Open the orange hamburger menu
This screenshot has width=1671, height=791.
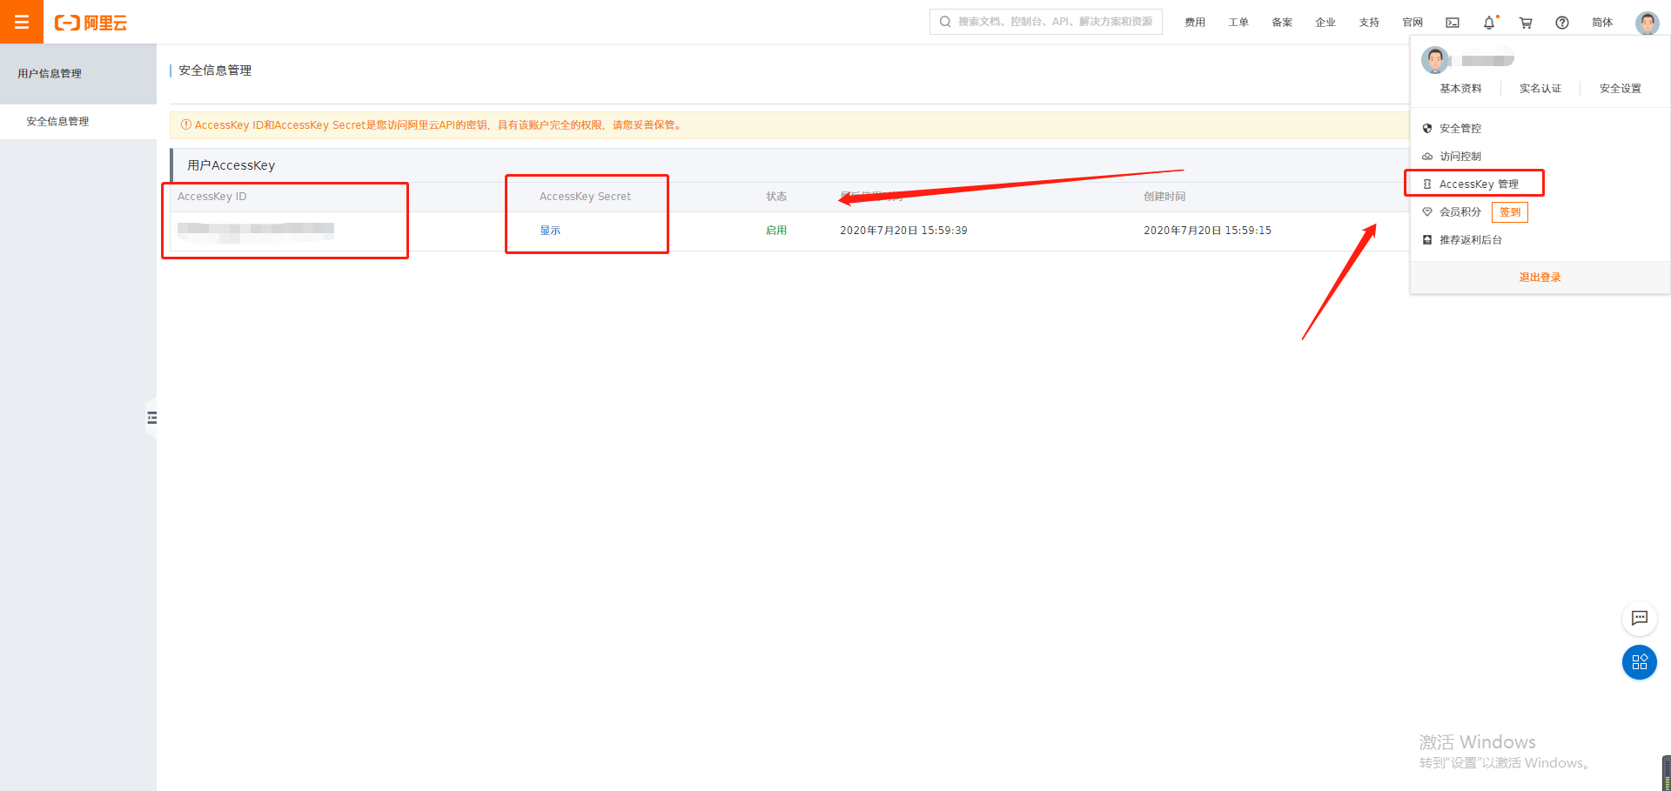22,22
